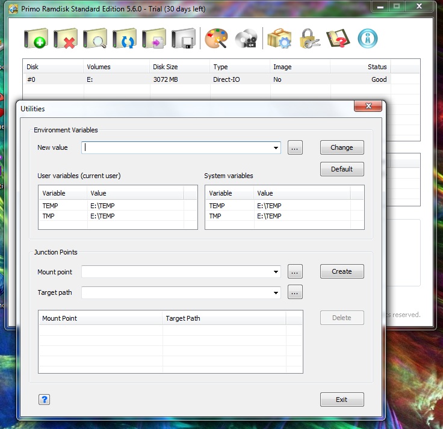Click the Mount Point column header
The width and height of the screenshot is (443, 429).
pyautogui.click(x=101, y=318)
